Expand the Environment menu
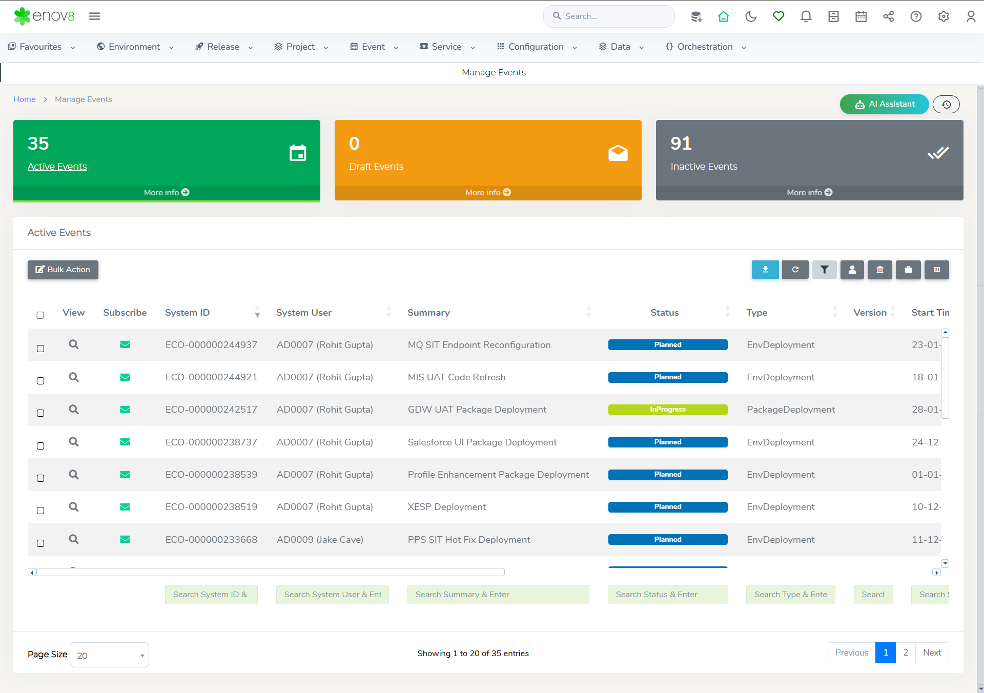 pyautogui.click(x=135, y=47)
